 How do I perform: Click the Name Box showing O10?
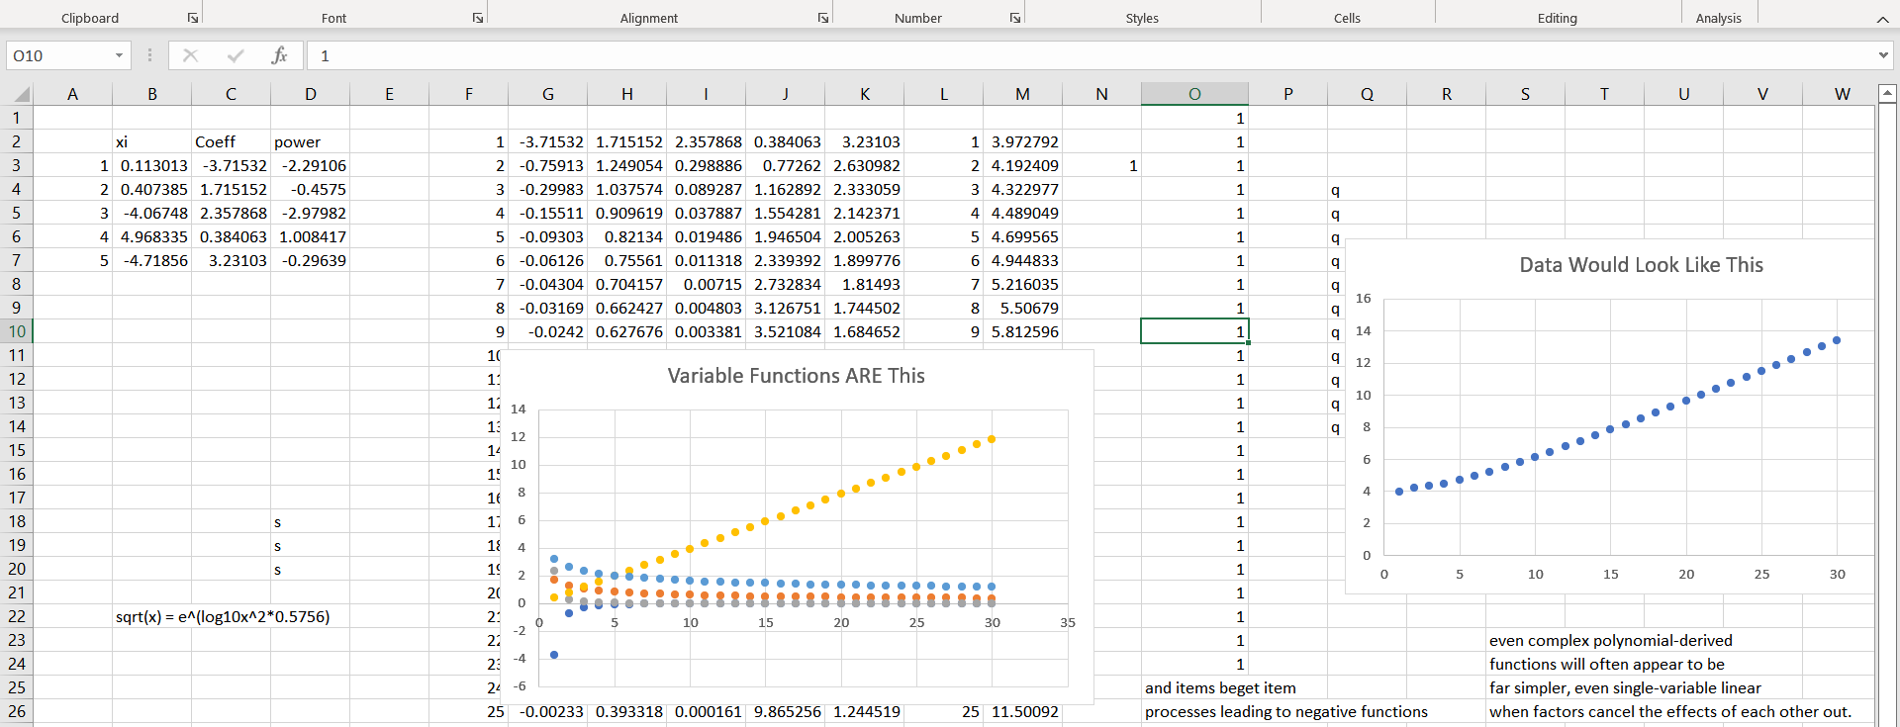click(x=57, y=55)
